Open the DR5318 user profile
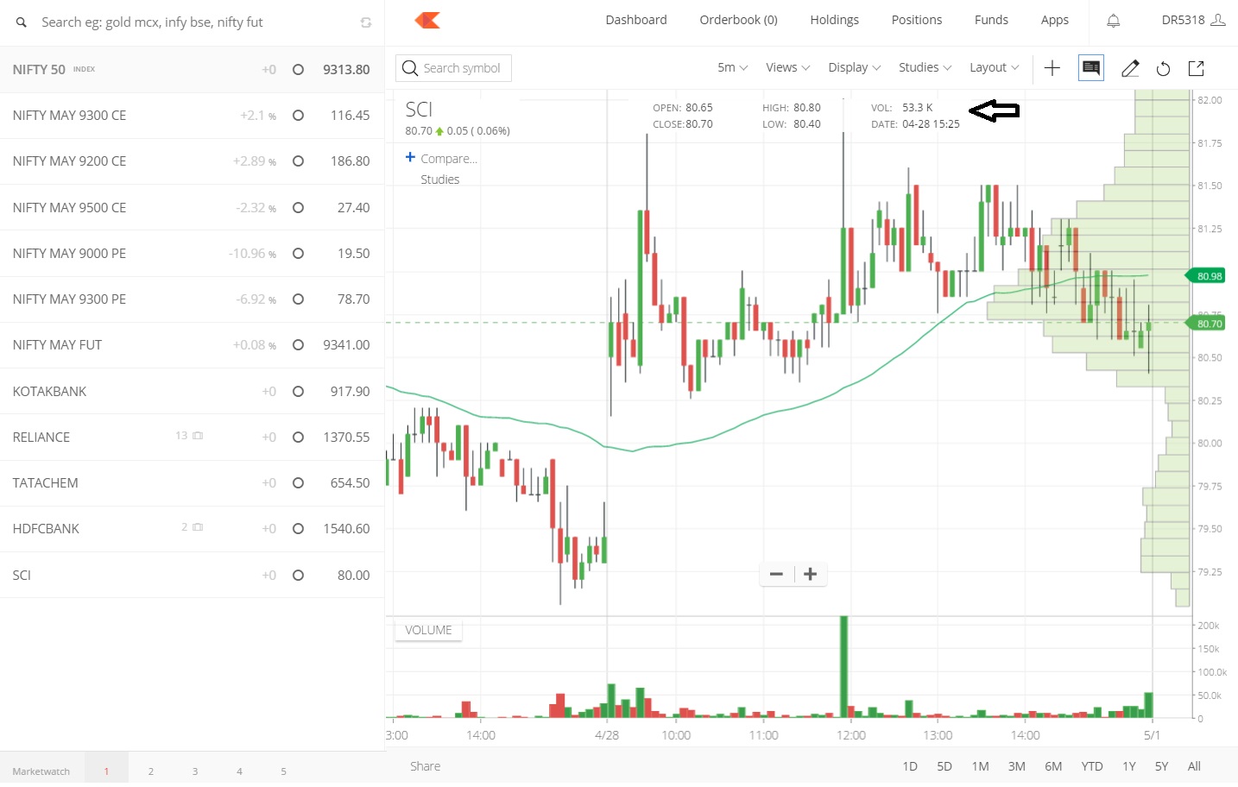This screenshot has height=787, width=1238. pyautogui.click(x=1193, y=20)
